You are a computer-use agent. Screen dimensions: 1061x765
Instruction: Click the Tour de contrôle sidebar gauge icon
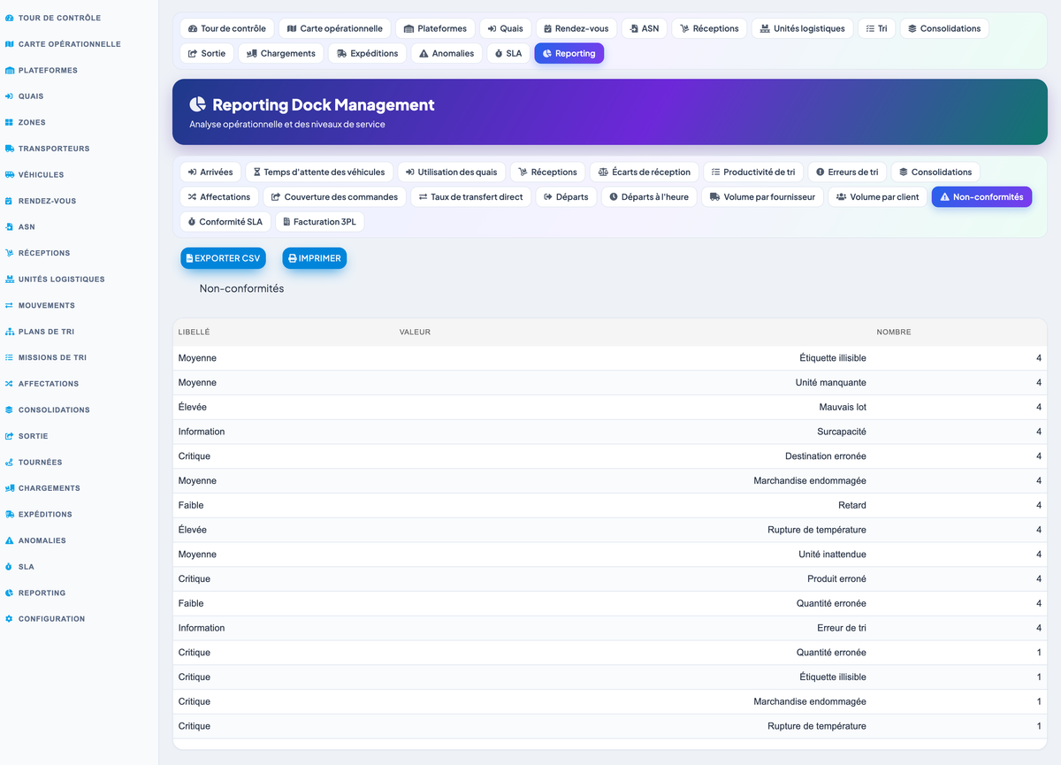coord(9,18)
